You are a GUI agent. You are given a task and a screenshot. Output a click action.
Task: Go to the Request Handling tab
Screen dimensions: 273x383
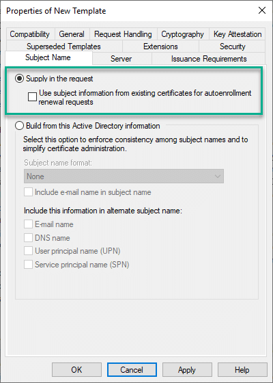tap(123, 34)
